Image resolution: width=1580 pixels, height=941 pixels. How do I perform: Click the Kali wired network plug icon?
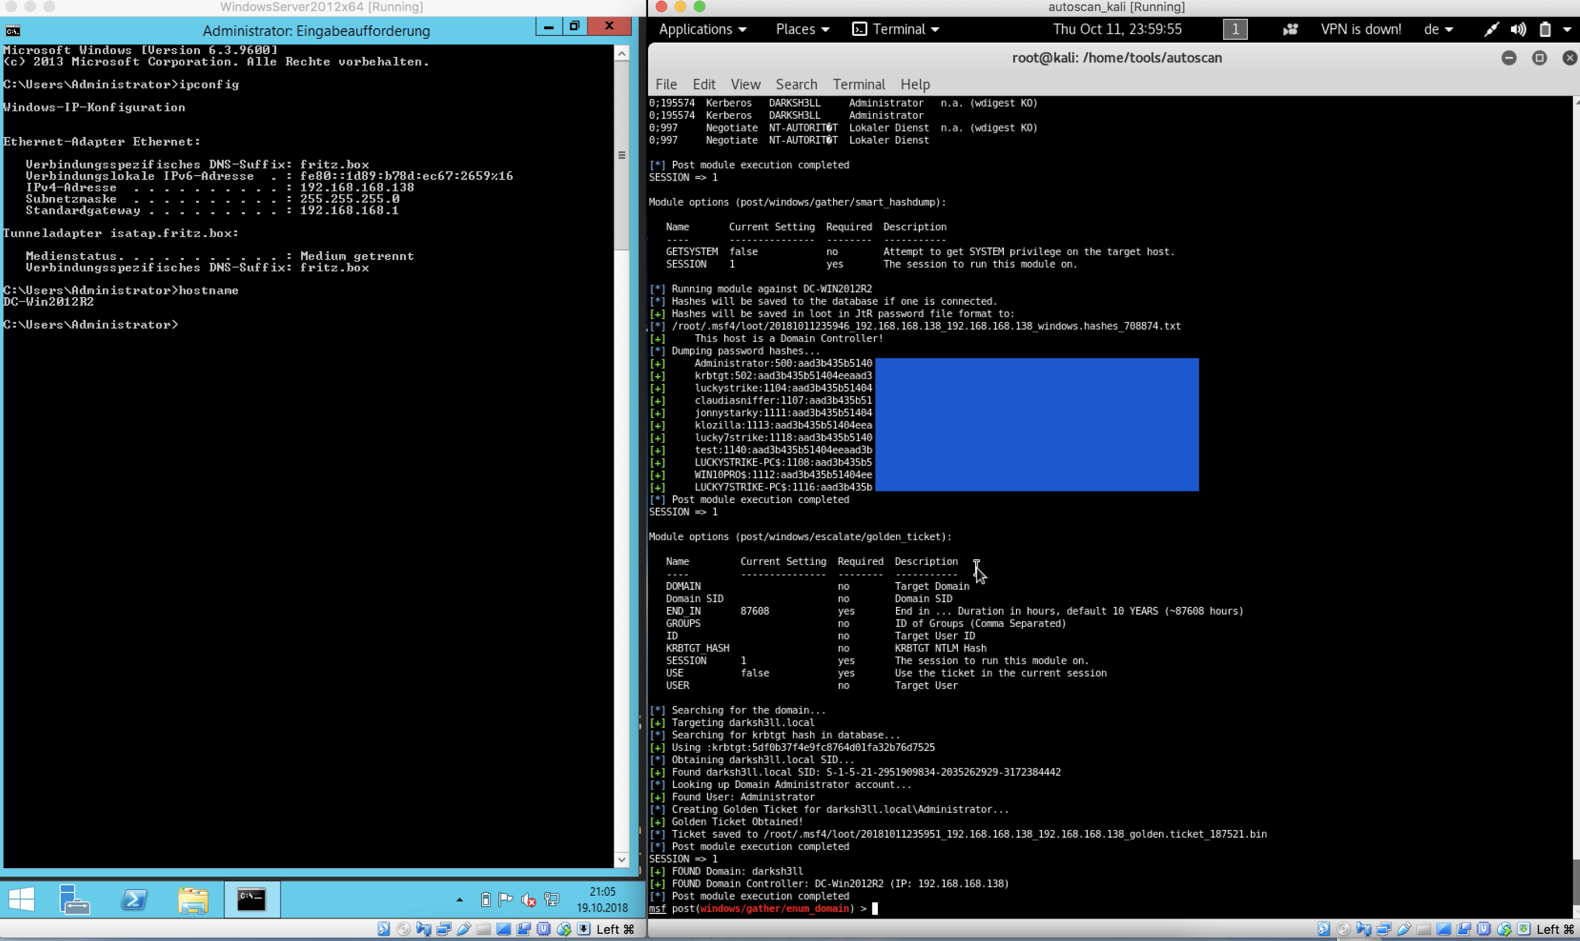(1491, 29)
